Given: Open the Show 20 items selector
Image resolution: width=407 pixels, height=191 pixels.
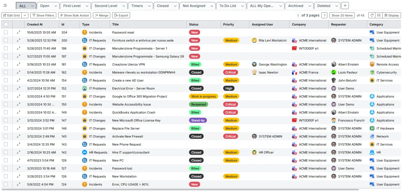Looking at the screenshot, I should pyautogui.click(x=342, y=15).
